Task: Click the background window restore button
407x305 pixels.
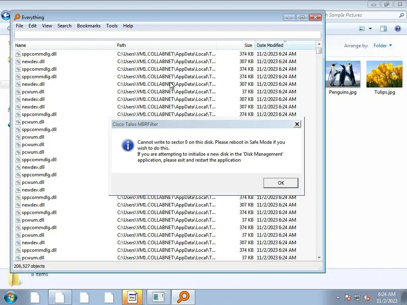Action: (387, 4)
